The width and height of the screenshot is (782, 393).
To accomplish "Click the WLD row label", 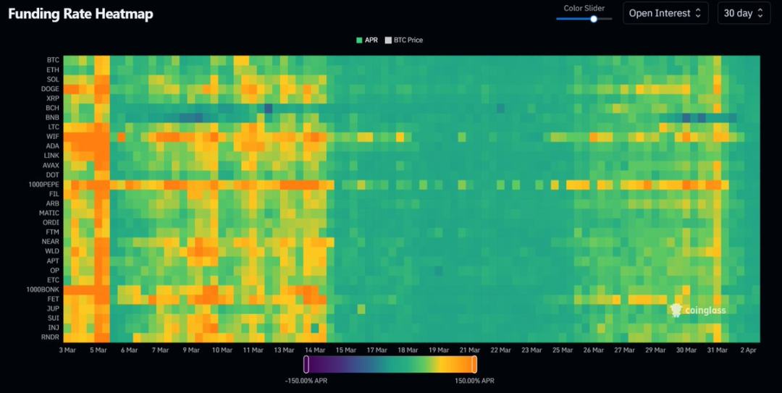I will (x=52, y=251).
